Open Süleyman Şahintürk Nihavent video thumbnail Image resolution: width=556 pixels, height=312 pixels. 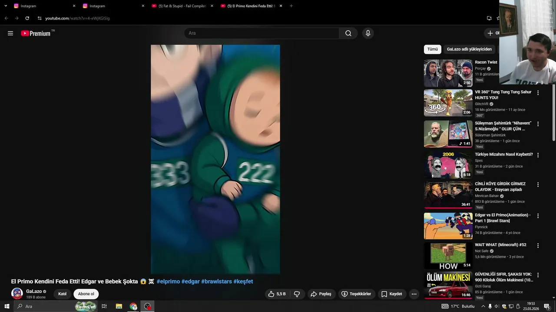click(x=448, y=134)
